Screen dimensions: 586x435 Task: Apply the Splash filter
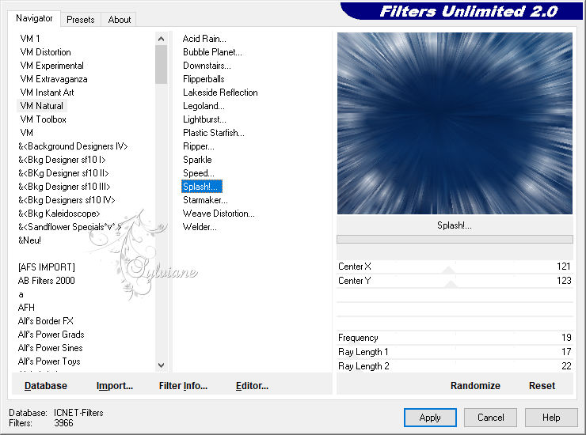[x=430, y=418]
